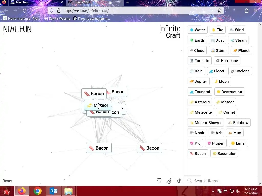
Task: Choose the Lunar element
Action: tap(238, 143)
